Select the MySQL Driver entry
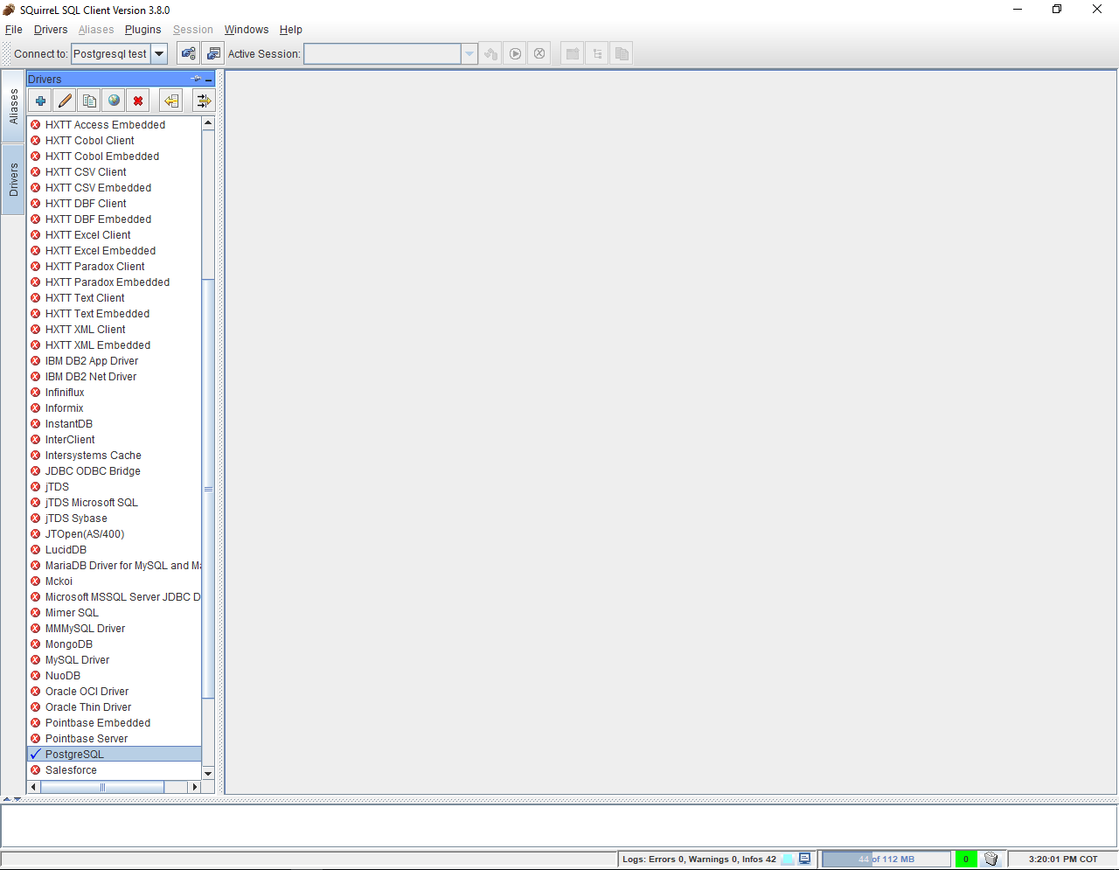Image resolution: width=1119 pixels, height=870 pixels. pos(115,660)
